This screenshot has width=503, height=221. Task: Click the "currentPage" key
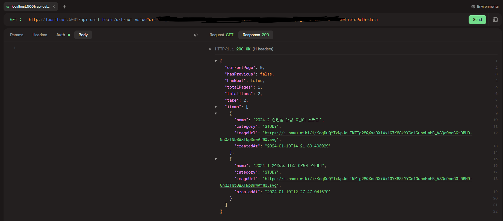[x=240, y=68]
